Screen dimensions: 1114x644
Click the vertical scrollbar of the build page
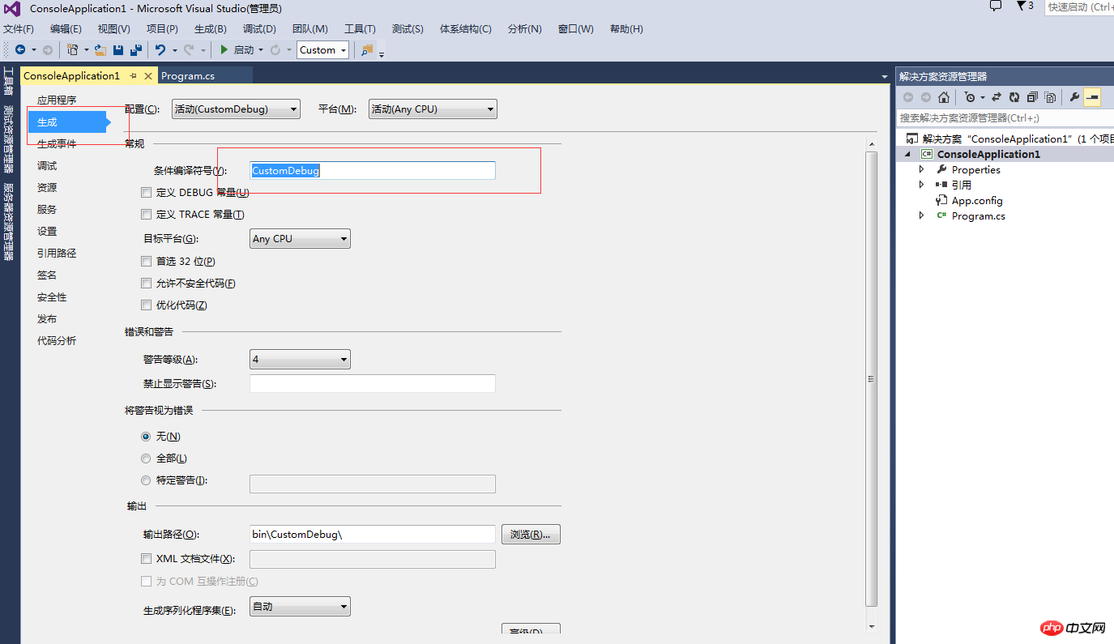pos(872,378)
